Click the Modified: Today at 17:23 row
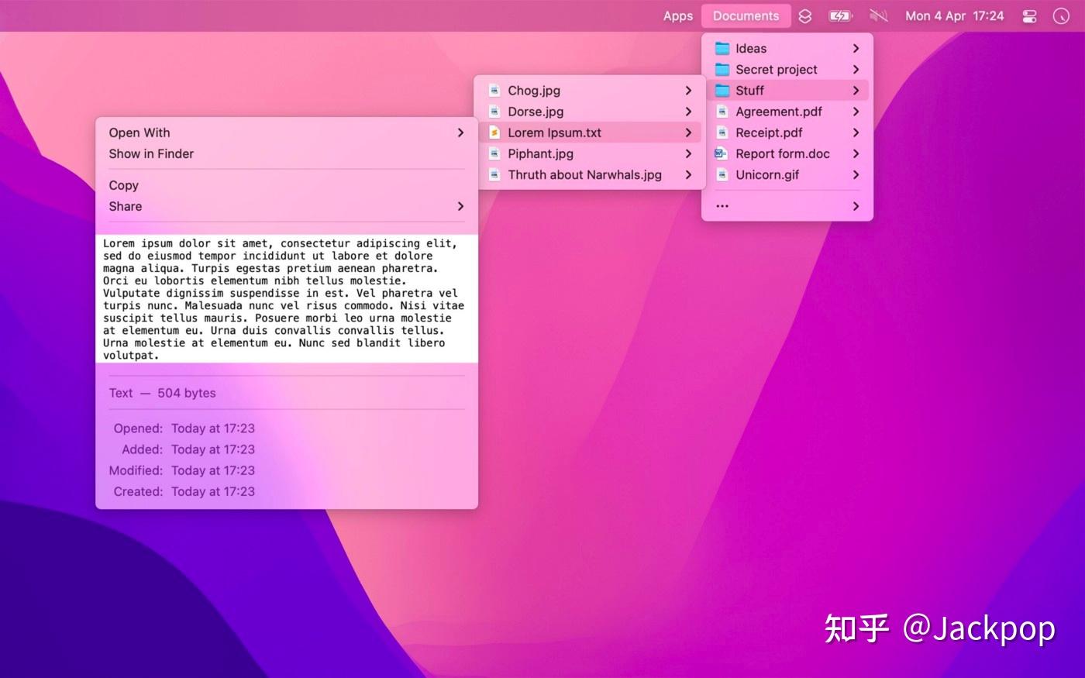 click(182, 470)
